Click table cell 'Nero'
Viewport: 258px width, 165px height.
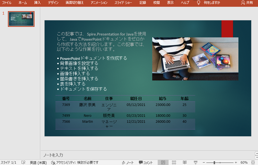(88, 115)
